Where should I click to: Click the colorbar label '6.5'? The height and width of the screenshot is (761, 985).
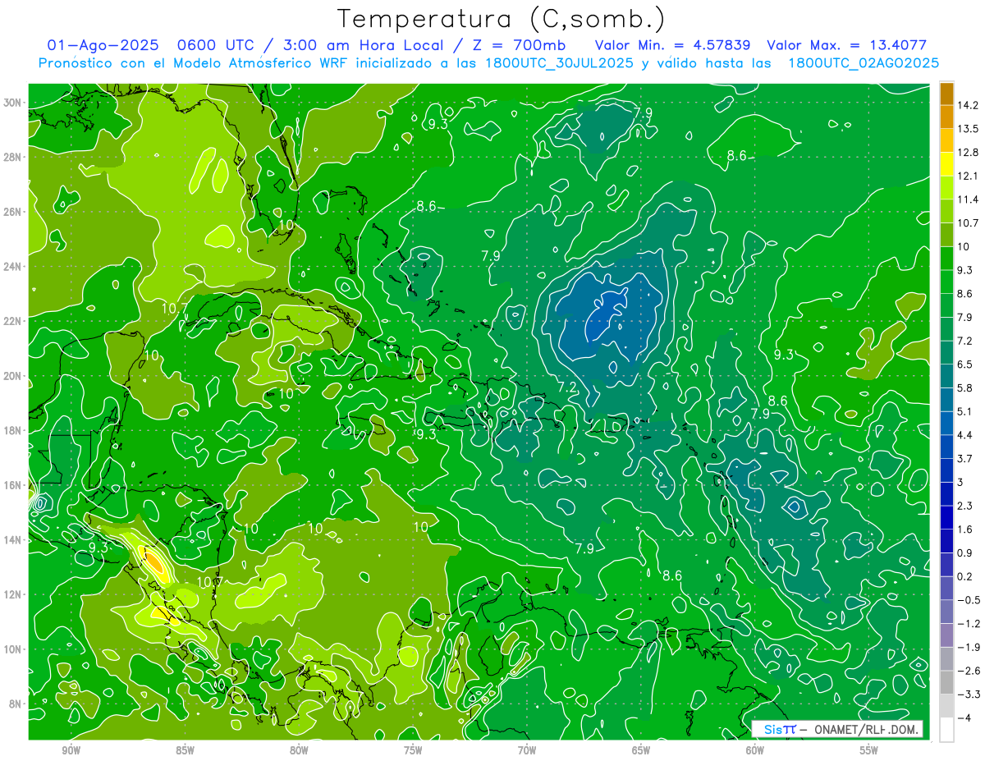pyautogui.click(x=965, y=364)
